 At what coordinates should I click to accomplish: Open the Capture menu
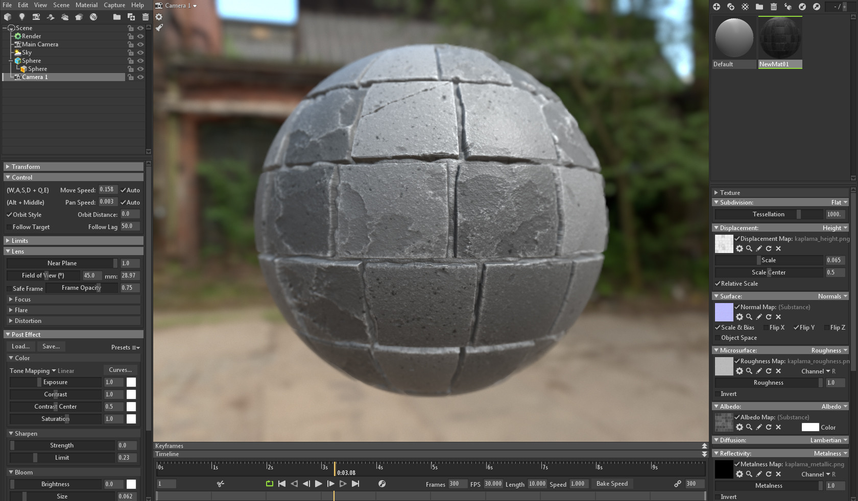[114, 5]
